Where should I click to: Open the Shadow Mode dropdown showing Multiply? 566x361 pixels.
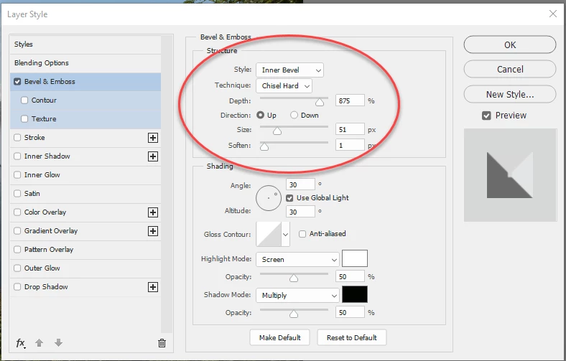(298, 296)
